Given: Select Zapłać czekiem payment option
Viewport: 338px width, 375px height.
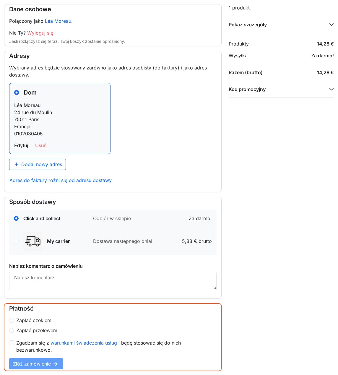Looking at the screenshot, I should click(x=12, y=320).
